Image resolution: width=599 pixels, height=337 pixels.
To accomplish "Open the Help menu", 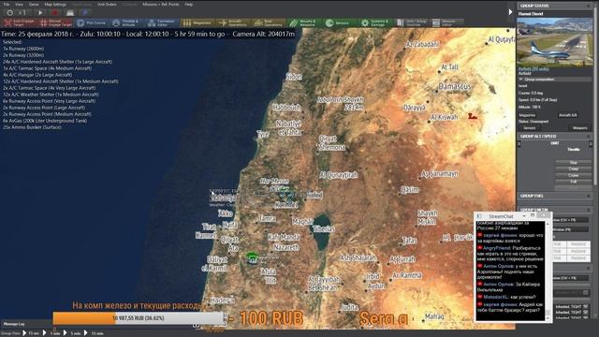I will (x=189, y=4).
